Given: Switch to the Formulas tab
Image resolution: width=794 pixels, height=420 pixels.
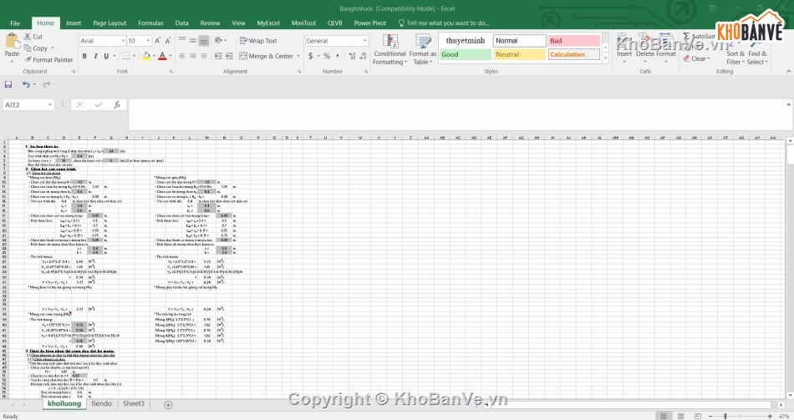Looking at the screenshot, I should pos(151,23).
